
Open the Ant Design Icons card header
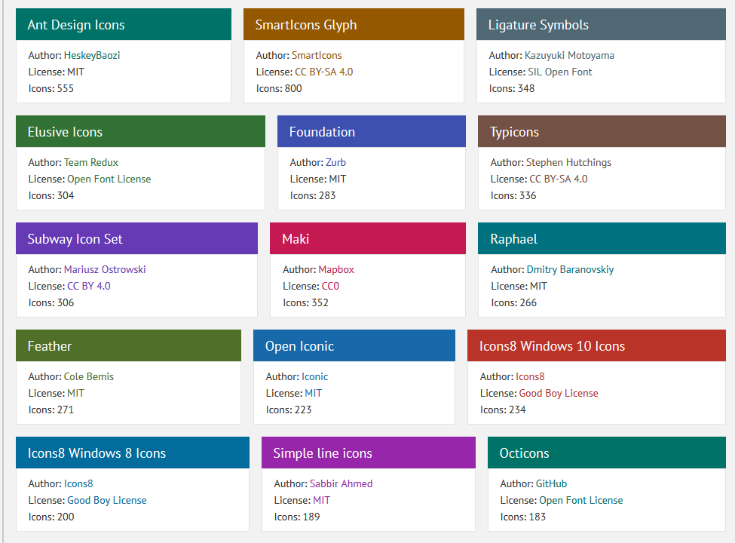124,24
